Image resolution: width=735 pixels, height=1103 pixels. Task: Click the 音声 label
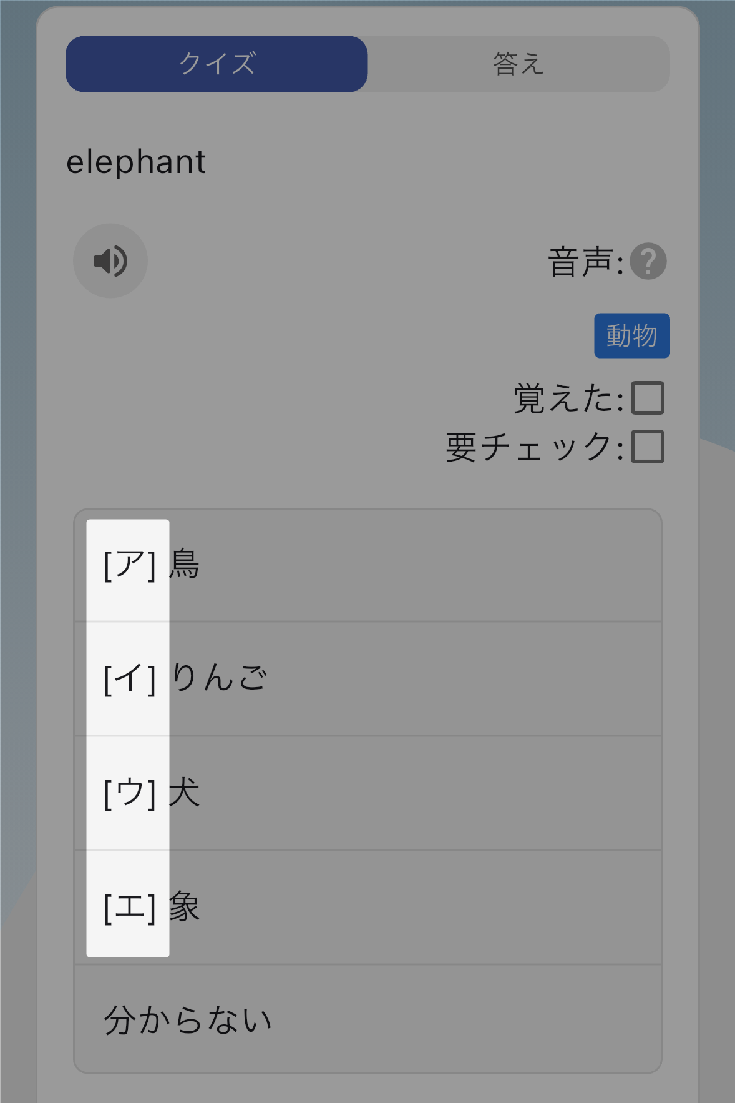[585, 262]
